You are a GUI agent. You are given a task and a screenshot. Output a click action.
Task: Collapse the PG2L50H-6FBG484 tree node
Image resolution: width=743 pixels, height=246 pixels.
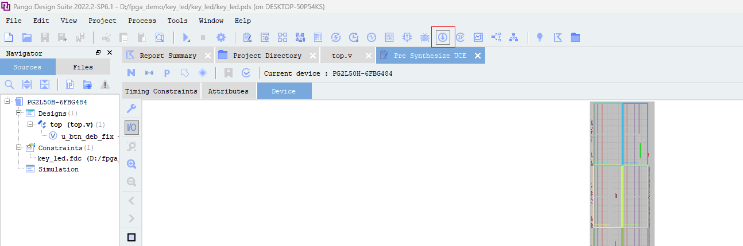pyautogui.click(x=7, y=101)
